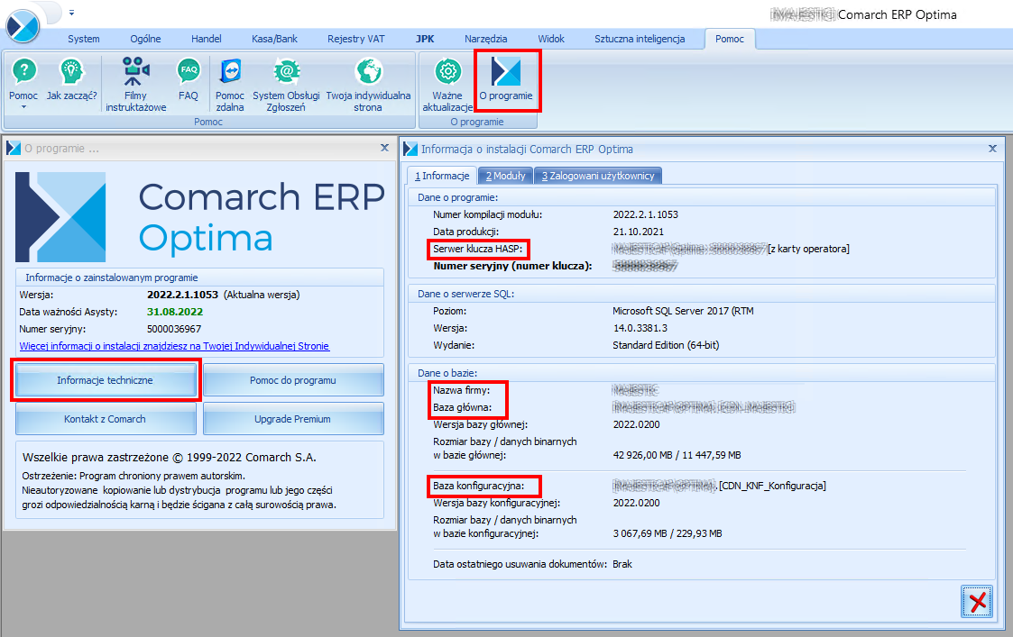The width and height of the screenshot is (1013, 637).
Task: Click the Pomoc help icon in ribbon
Action: pos(23,72)
